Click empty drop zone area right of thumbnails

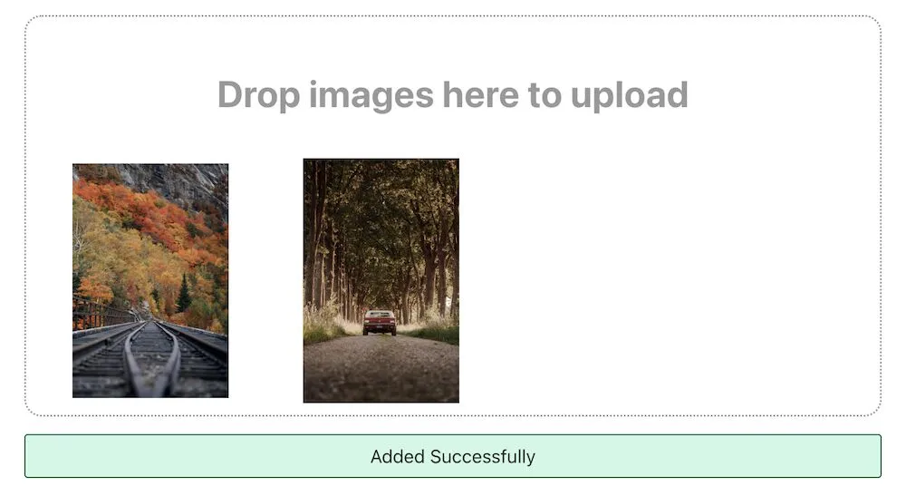point(664,280)
